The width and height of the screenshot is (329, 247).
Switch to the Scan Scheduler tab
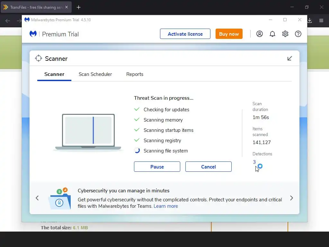click(x=95, y=74)
